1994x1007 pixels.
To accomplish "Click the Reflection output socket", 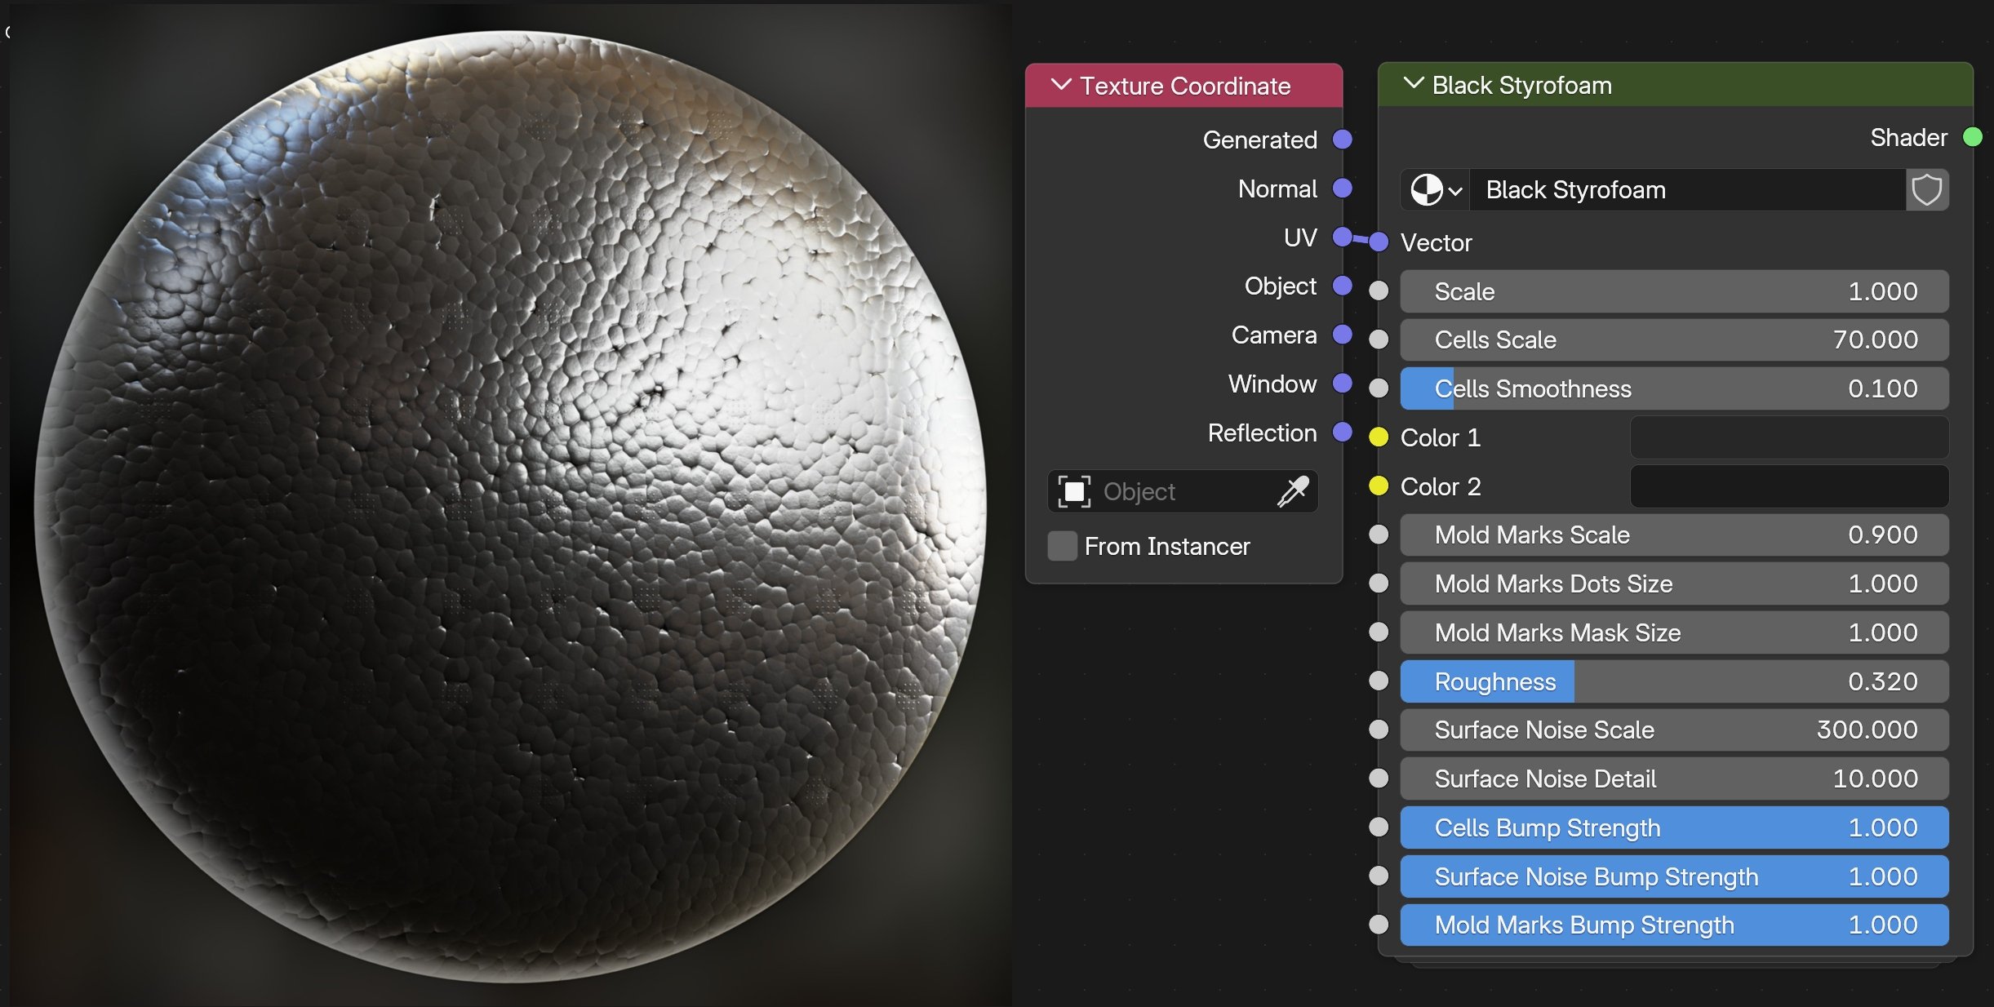I will 1342,433.
